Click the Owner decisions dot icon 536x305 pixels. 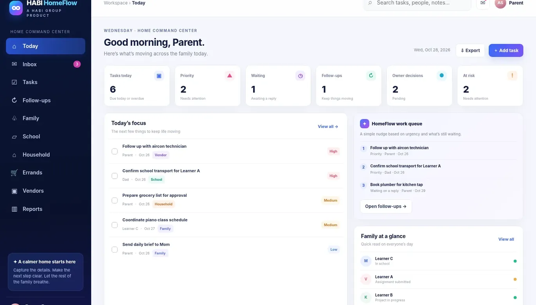pyautogui.click(x=442, y=76)
